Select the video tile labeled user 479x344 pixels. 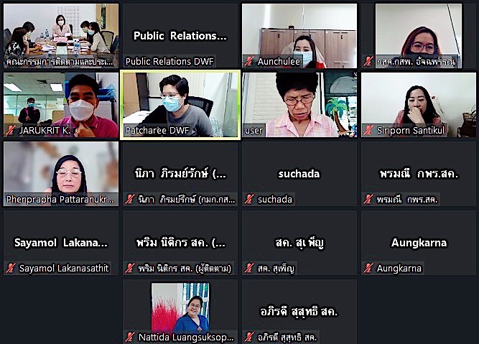299,105
